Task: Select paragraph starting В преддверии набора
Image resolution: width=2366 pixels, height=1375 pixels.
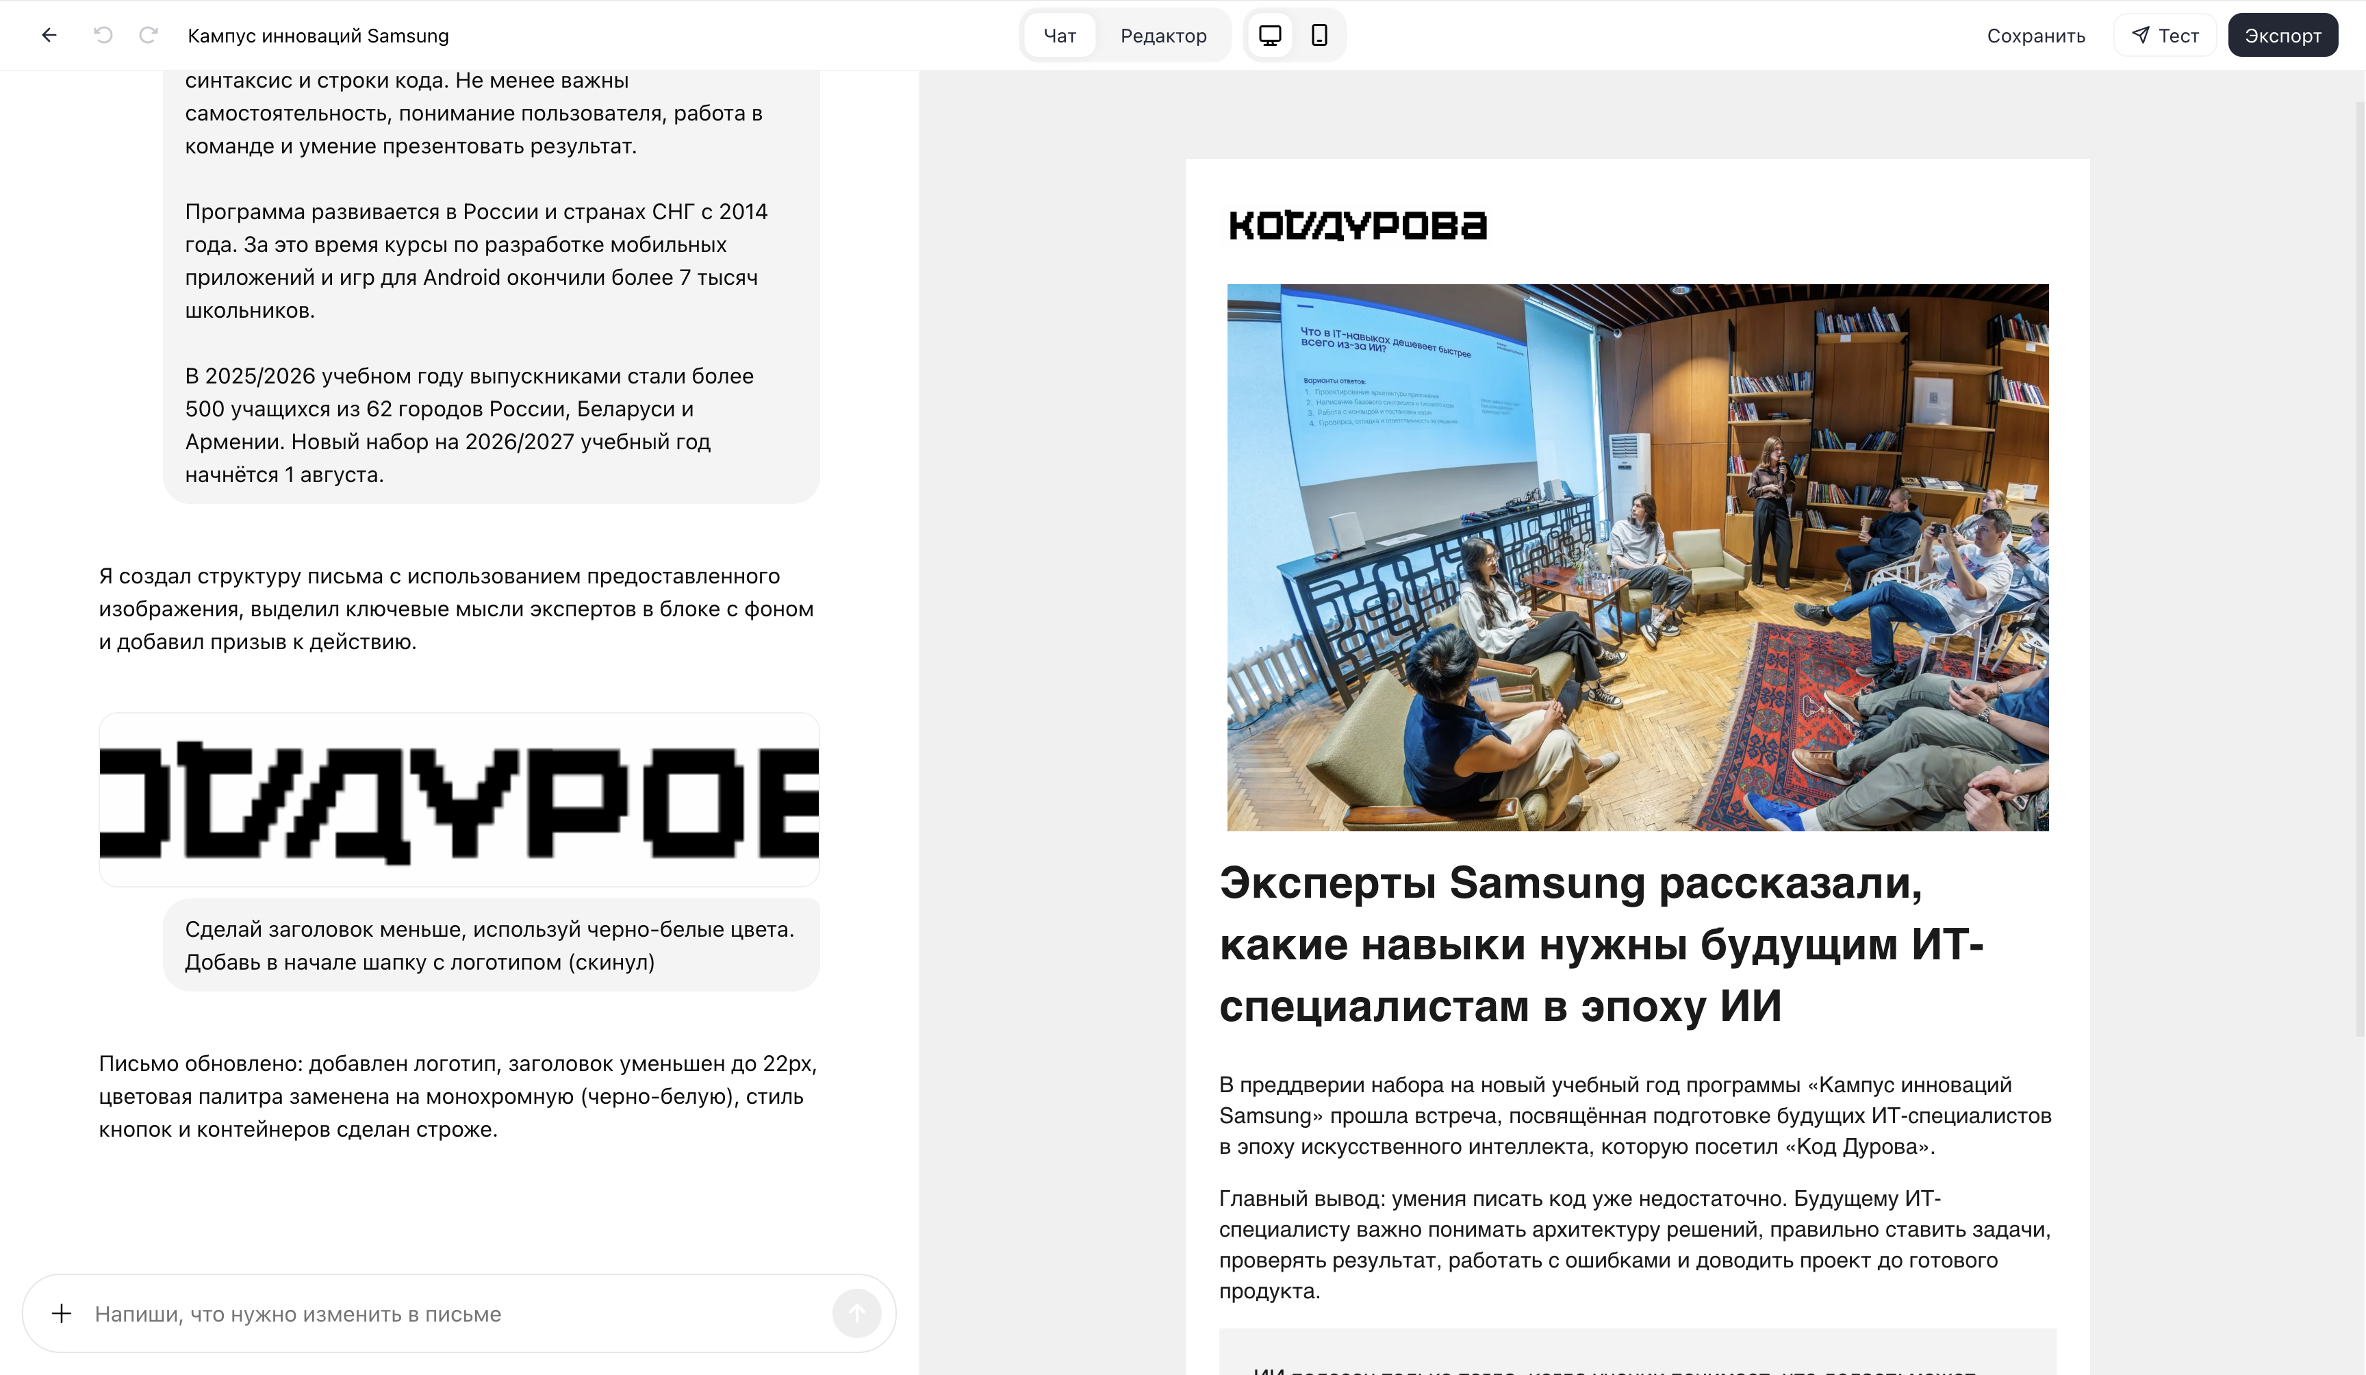Action: pos(1636,1115)
